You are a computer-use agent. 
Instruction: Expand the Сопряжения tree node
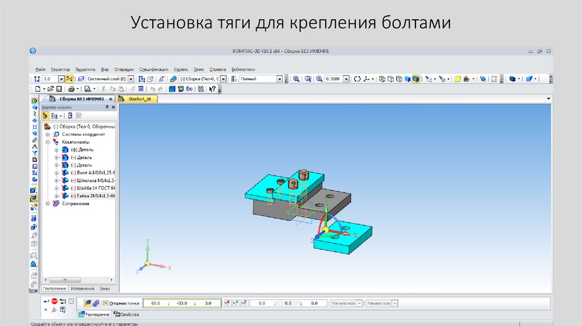pos(48,203)
